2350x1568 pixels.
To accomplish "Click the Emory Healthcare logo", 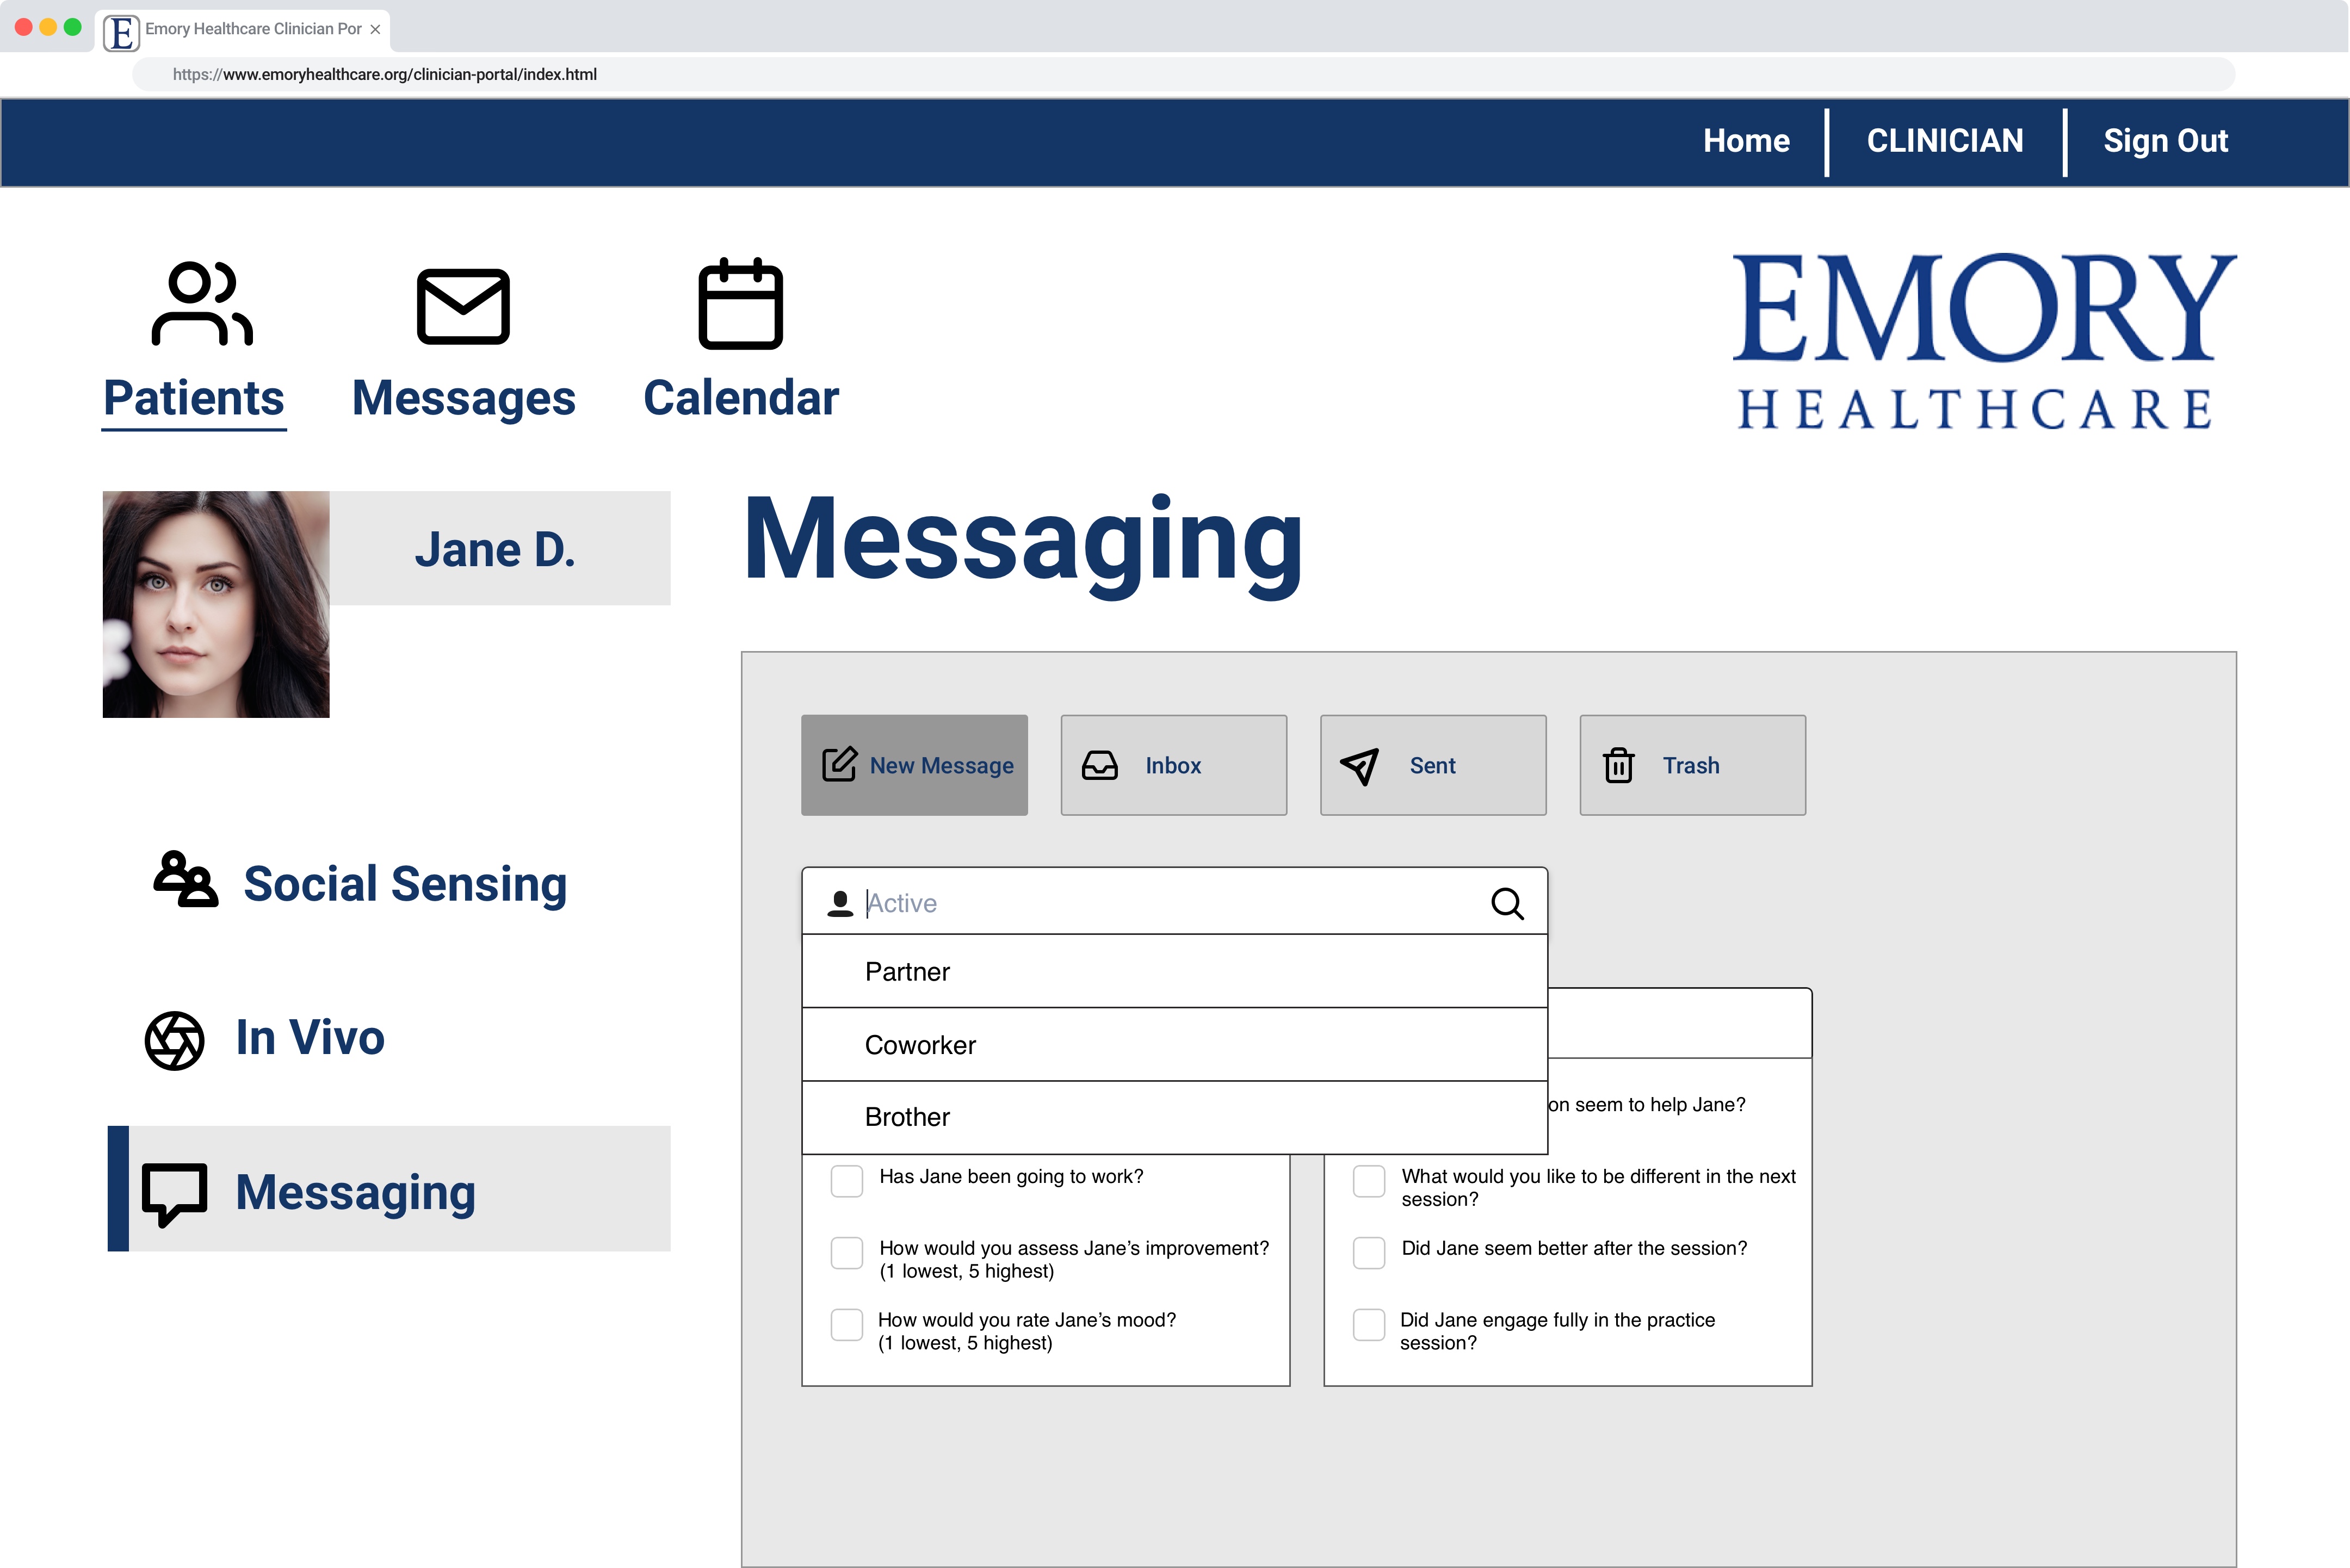I will (1984, 341).
